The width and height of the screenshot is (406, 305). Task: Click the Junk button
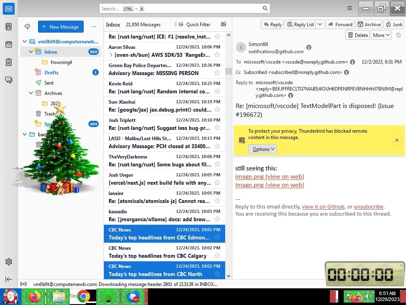click(394, 24)
